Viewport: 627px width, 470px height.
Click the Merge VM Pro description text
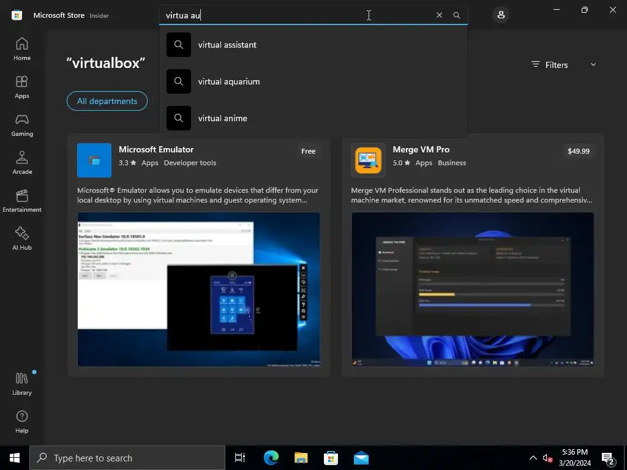coord(472,195)
